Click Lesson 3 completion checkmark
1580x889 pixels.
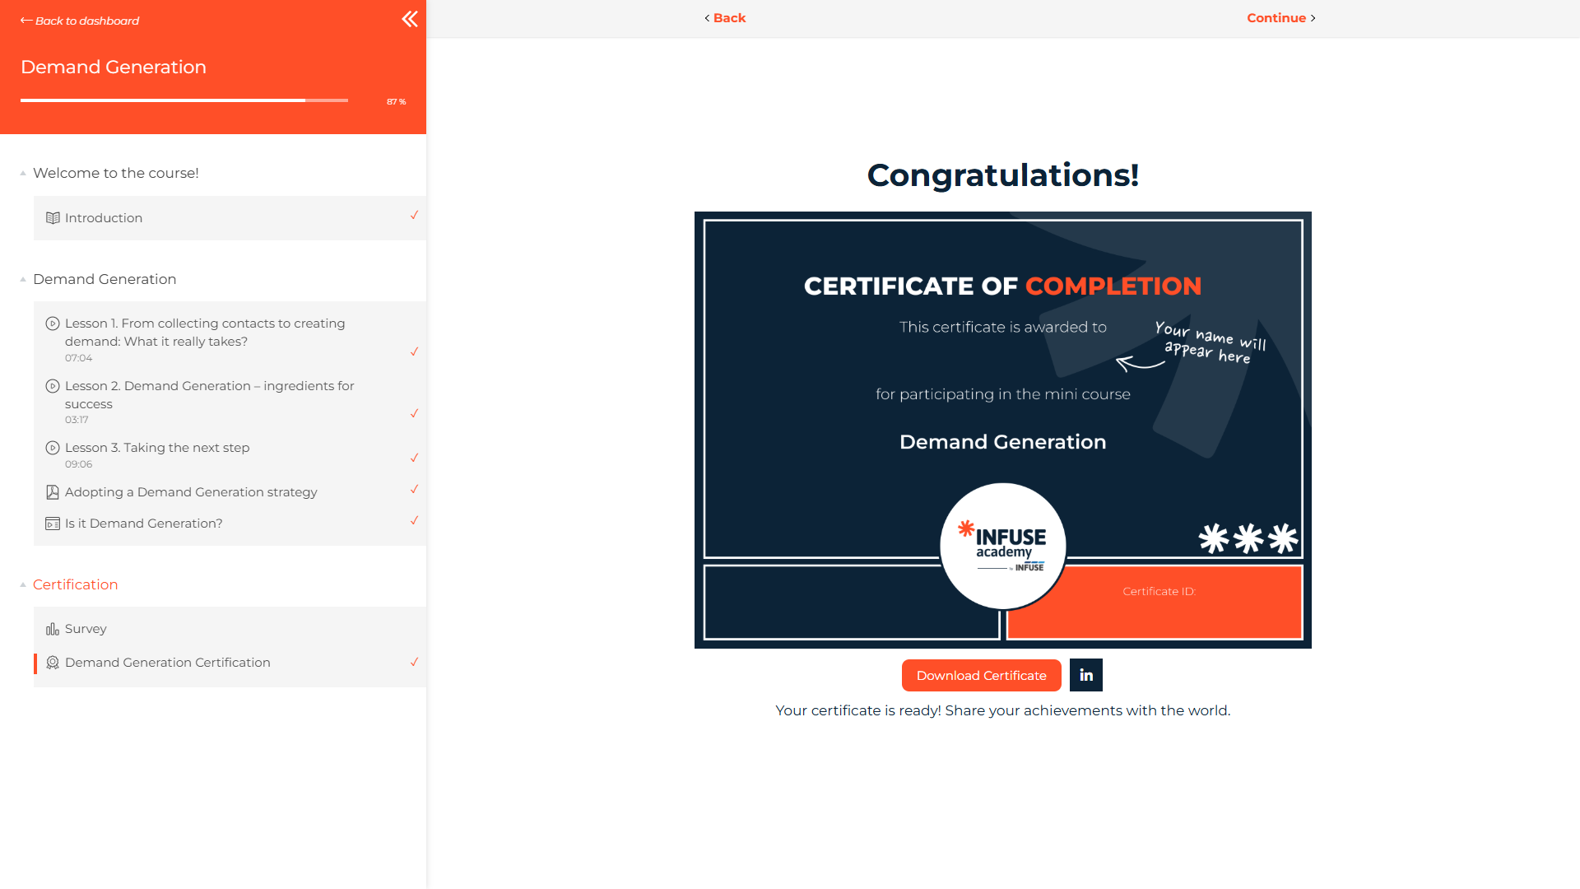[414, 458]
